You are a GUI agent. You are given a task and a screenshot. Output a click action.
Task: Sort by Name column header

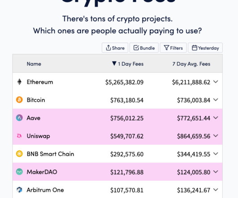[34, 64]
